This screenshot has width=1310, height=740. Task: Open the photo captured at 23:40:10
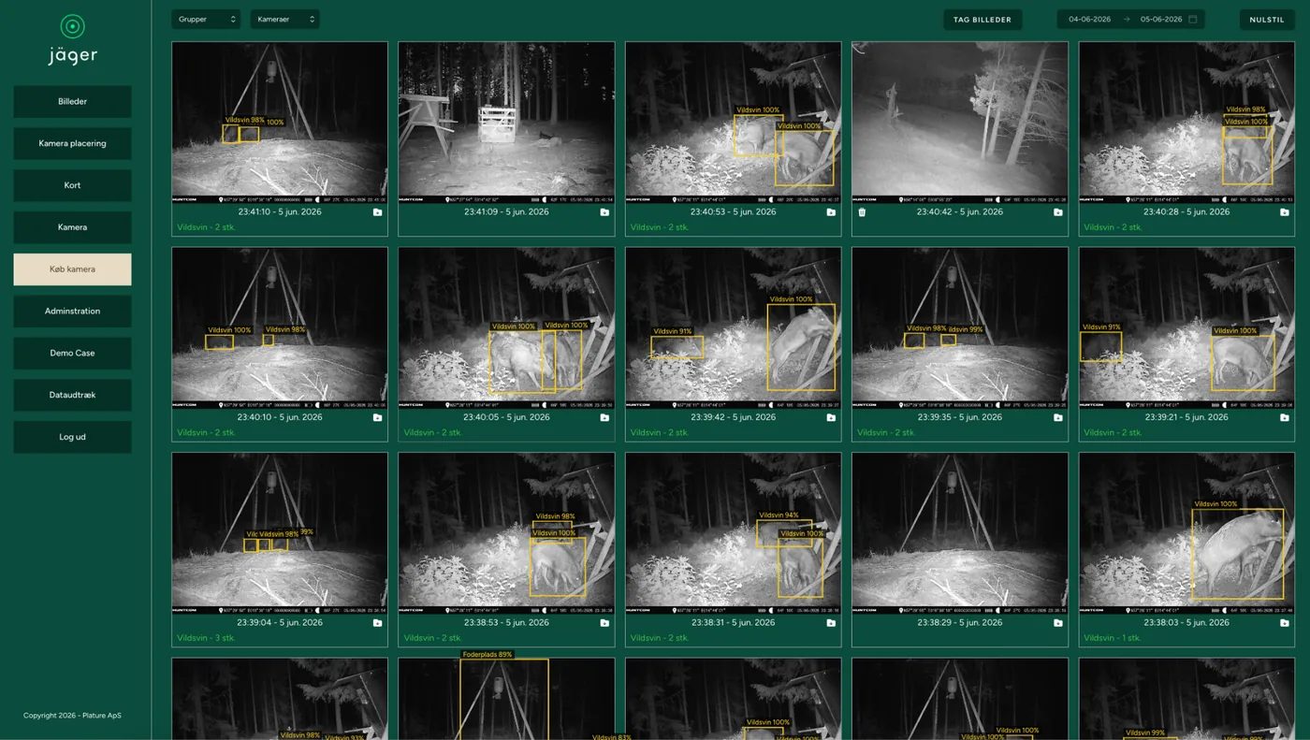[280, 328]
